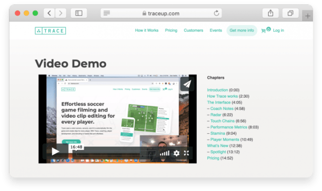Add a new tab with plus button
Screen dimensions: 322x191
pos(307,16)
